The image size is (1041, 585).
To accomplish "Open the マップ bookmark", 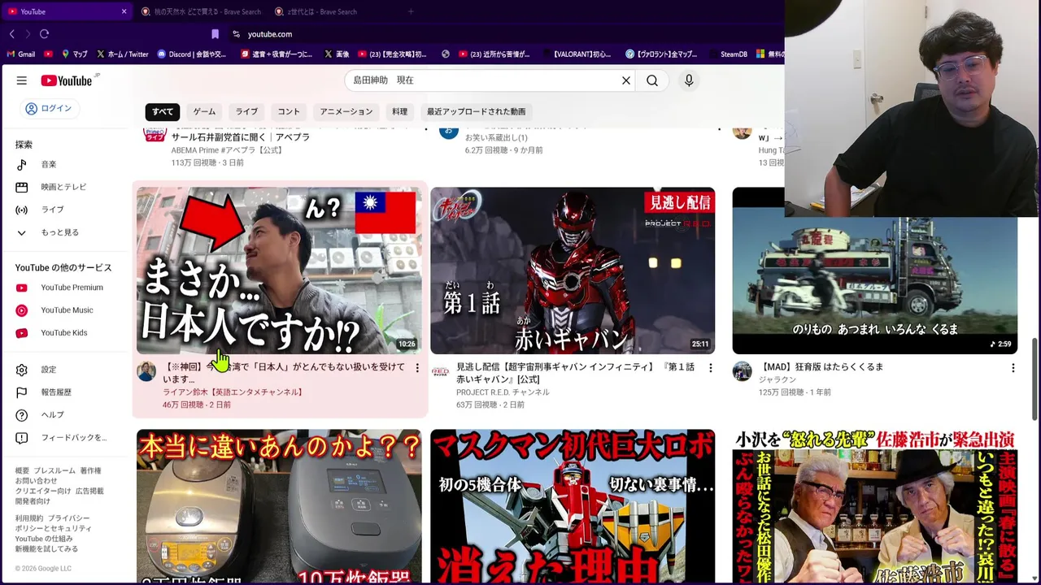I will 74,54.
